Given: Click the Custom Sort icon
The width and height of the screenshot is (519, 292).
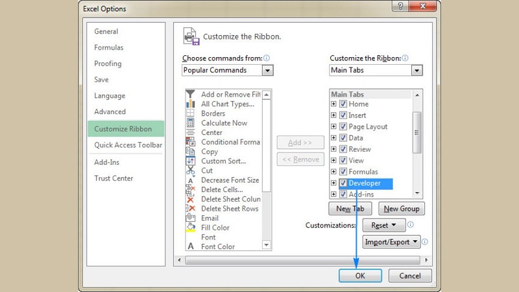Looking at the screenshot, I should click(191, 161).
